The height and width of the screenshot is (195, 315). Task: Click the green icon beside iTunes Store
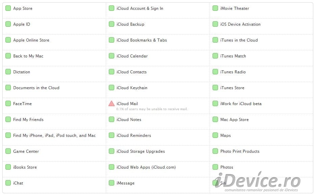point(215,88)
